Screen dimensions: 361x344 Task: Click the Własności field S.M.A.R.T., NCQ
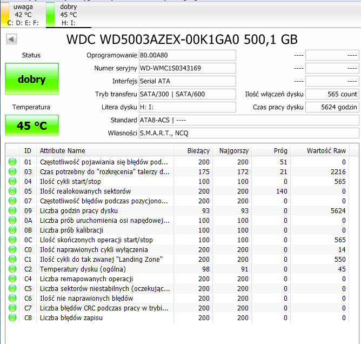click(x=249, y=133)
